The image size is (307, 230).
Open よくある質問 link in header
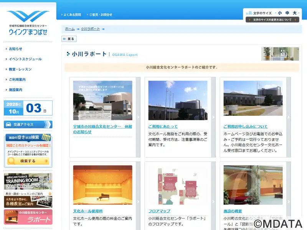click(72, 15)
